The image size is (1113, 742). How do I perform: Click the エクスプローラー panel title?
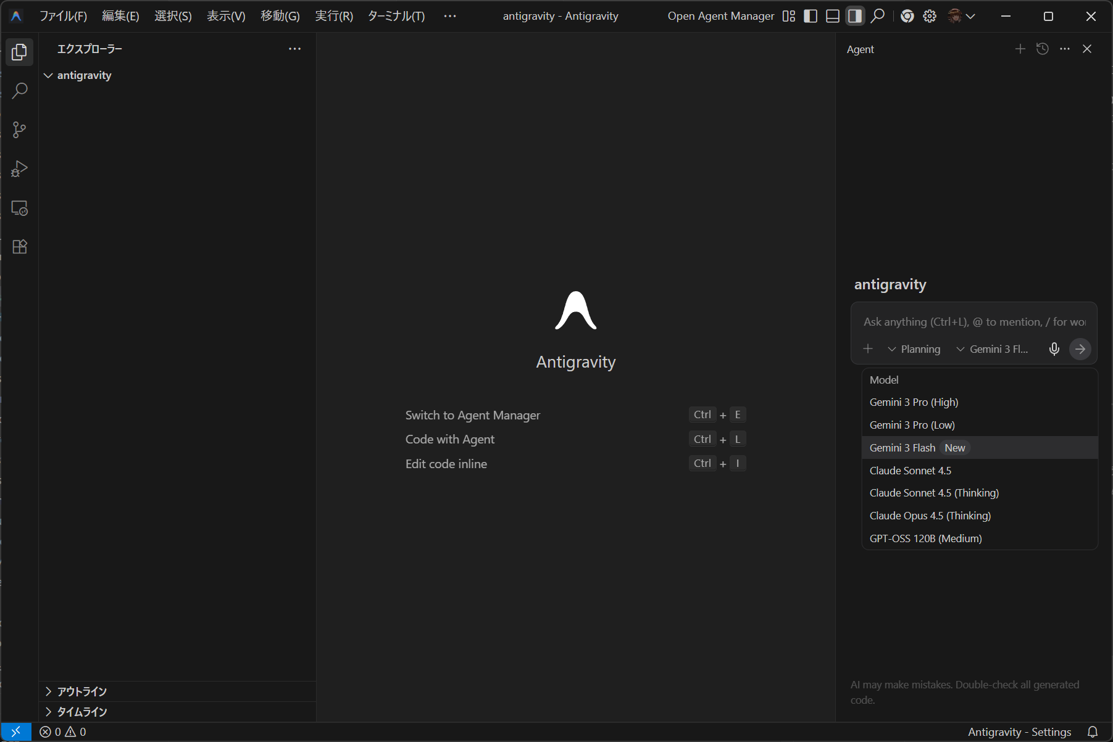(x=90, y=49)
